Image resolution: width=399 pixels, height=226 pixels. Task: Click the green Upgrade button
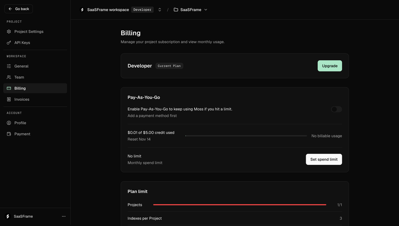click(x=330, y=66)
